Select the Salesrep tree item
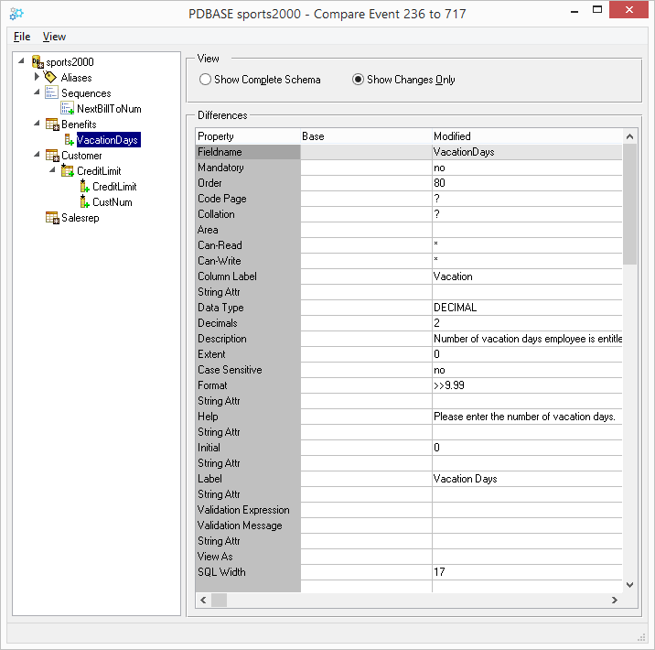655x650 pixels. (x=81, y=218)
